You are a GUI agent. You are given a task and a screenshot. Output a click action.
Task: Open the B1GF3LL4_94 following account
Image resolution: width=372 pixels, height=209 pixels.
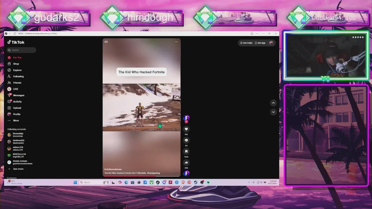pyautogui.click(x=17, y=155)
